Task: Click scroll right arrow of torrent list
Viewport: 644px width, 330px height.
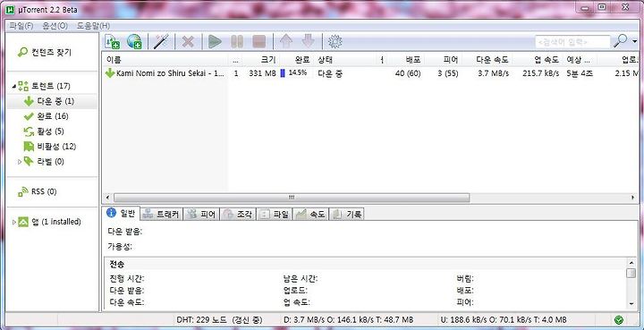Action: point(633,198)
